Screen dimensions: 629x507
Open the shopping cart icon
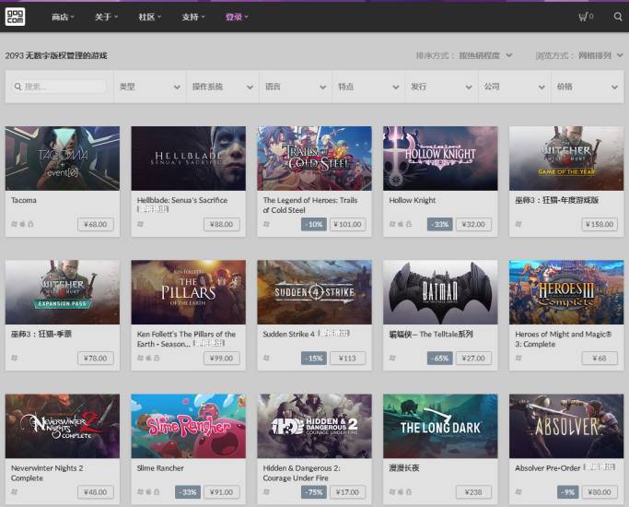point(585,17)
